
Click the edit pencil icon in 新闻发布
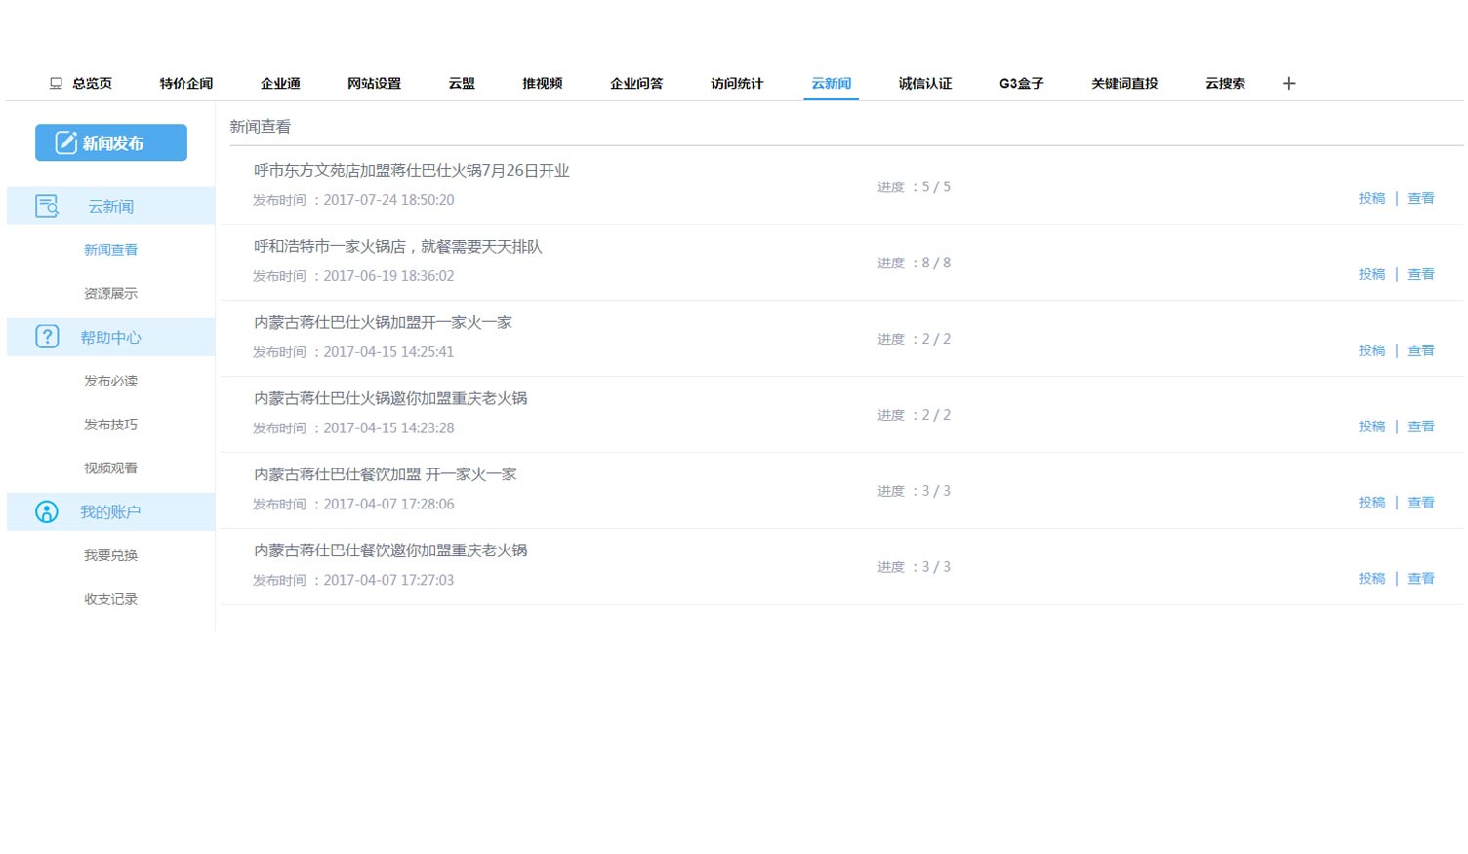tap(66, 142)
